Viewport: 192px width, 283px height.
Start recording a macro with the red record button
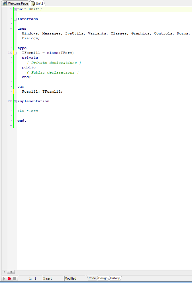coord(9,279)
